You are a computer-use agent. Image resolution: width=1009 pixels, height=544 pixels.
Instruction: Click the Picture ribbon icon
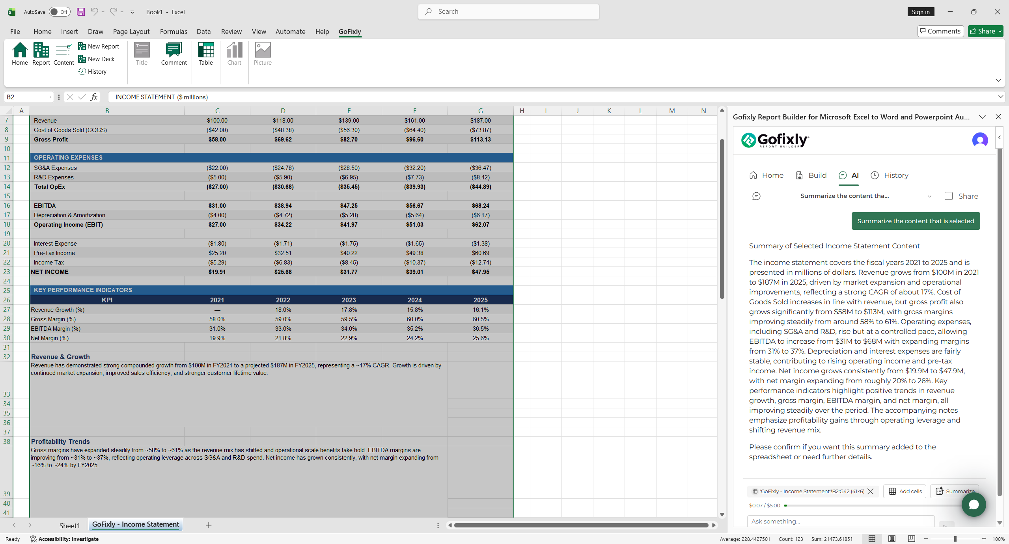[x=263, y=54]
